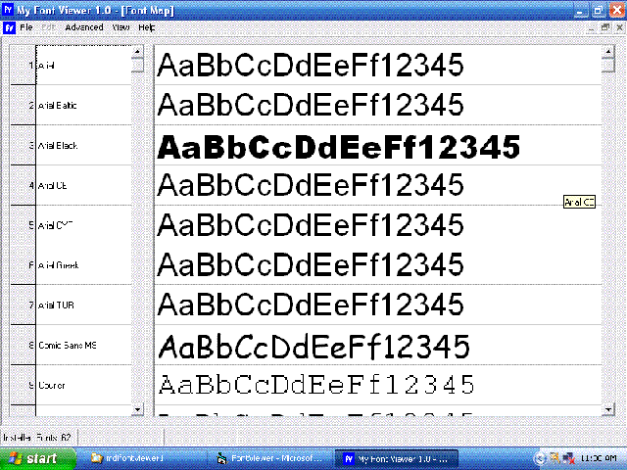The image size is (627, 470).
Task: Select the Arial Black font name
Action: point(58,146)
